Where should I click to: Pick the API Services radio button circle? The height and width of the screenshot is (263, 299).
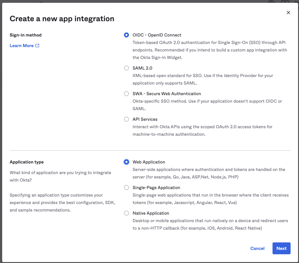(126, 119)
